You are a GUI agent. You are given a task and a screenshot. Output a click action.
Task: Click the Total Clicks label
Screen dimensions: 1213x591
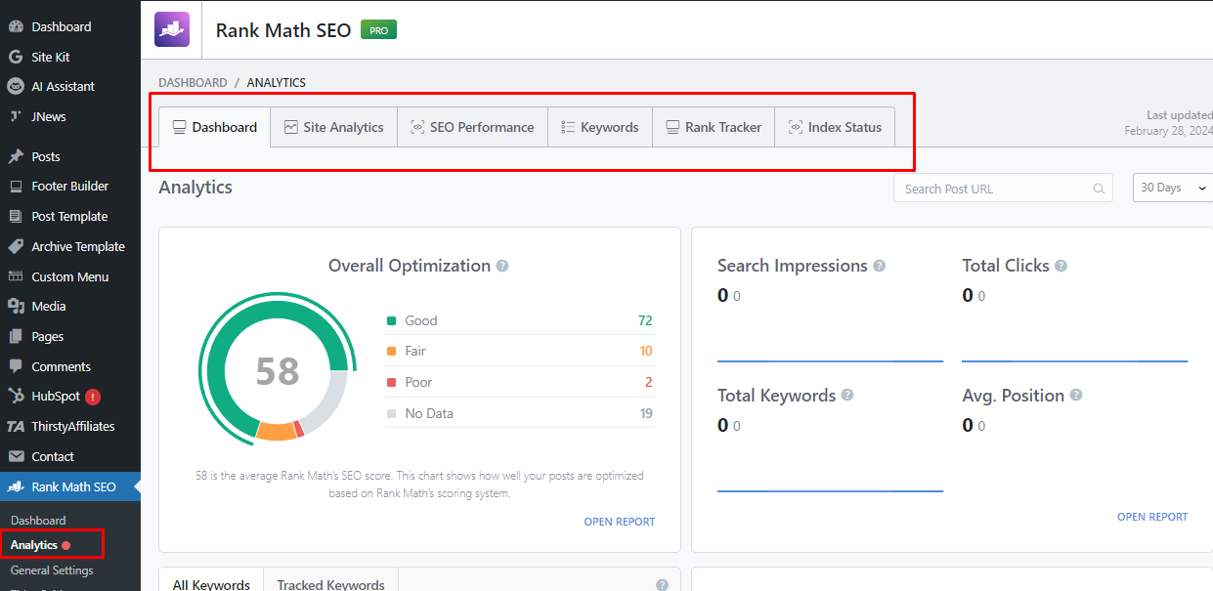tap(1006, 266)
